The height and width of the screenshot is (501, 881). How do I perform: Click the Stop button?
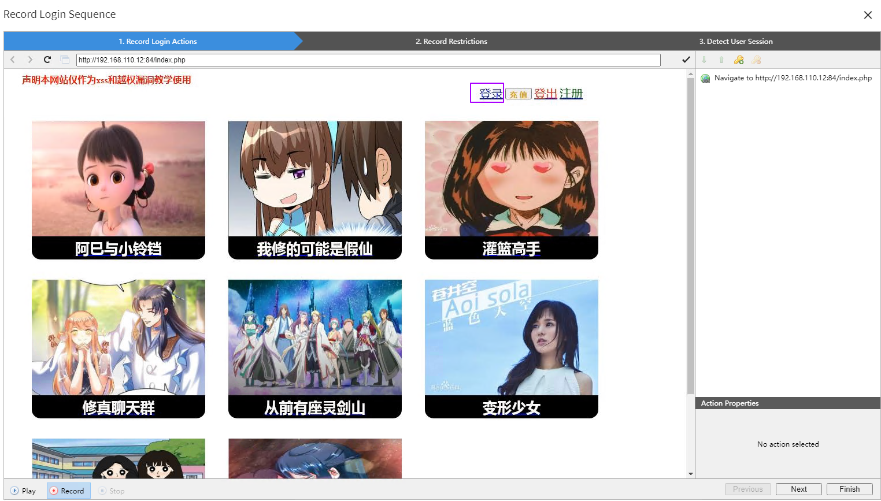click(112, 491)
